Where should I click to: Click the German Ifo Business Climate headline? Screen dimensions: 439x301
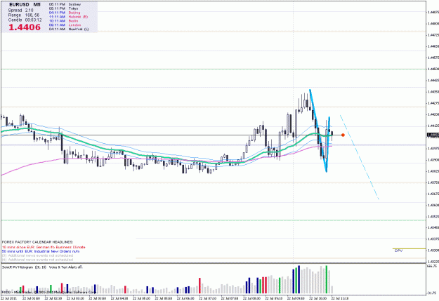pyautogui.click(x=44, y=247)
